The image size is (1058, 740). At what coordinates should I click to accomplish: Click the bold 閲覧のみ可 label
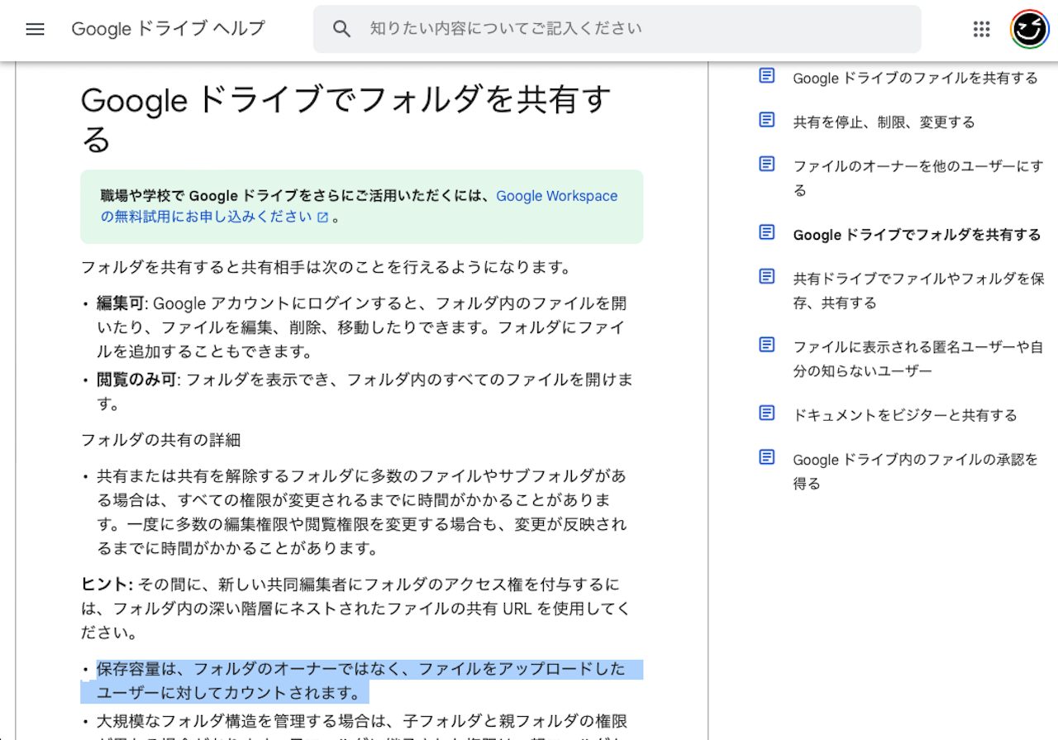pos(137,380)
